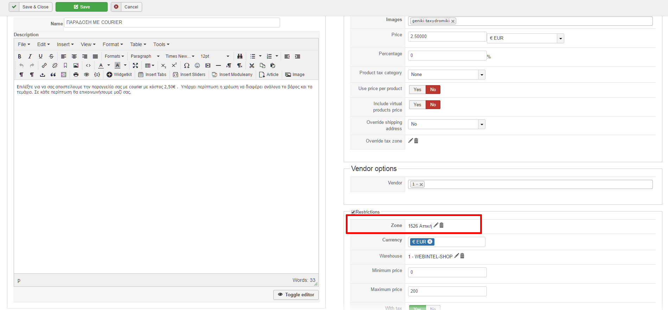The height and width of the screenshot is (310, 668).
Task: Insert an anchor bookmark
Action: click(x=65, y=65)
